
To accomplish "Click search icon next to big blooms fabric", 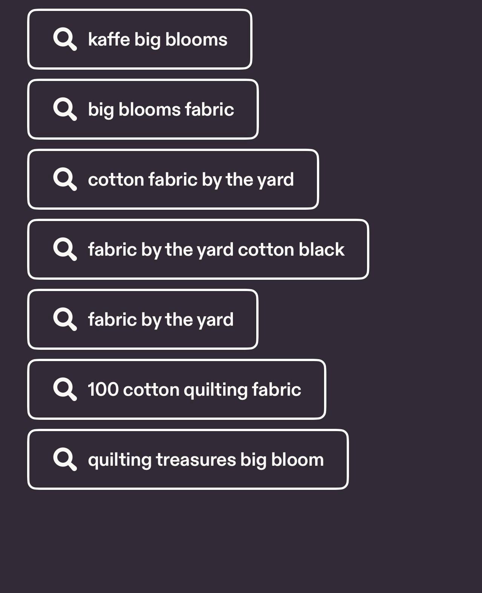I will [65, 109].
